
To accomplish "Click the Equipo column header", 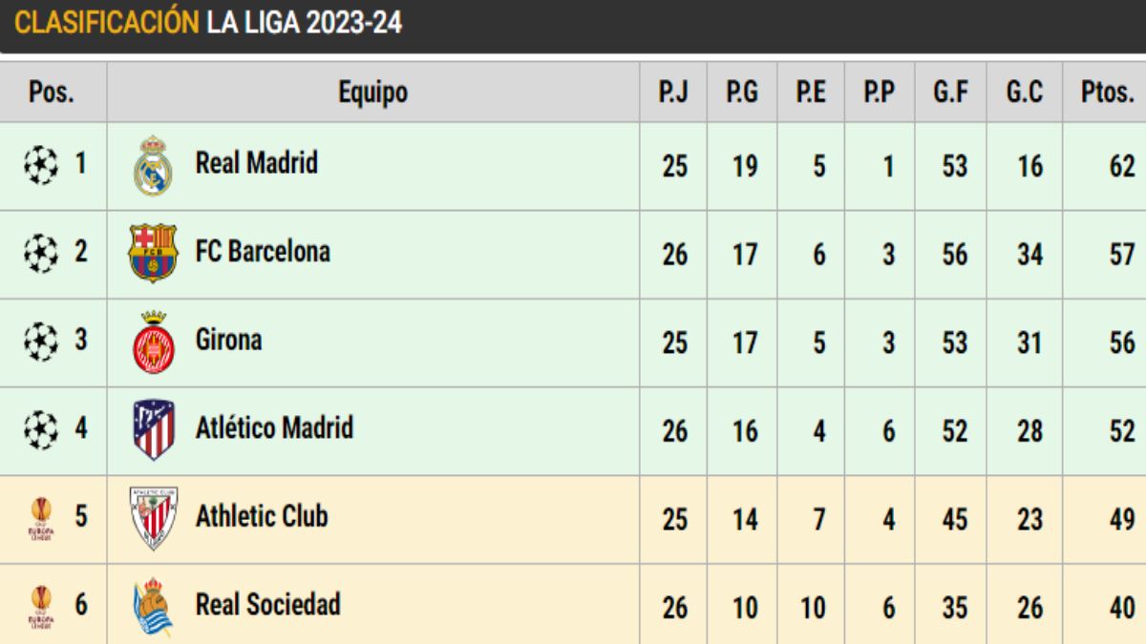I will click(372, 93).
